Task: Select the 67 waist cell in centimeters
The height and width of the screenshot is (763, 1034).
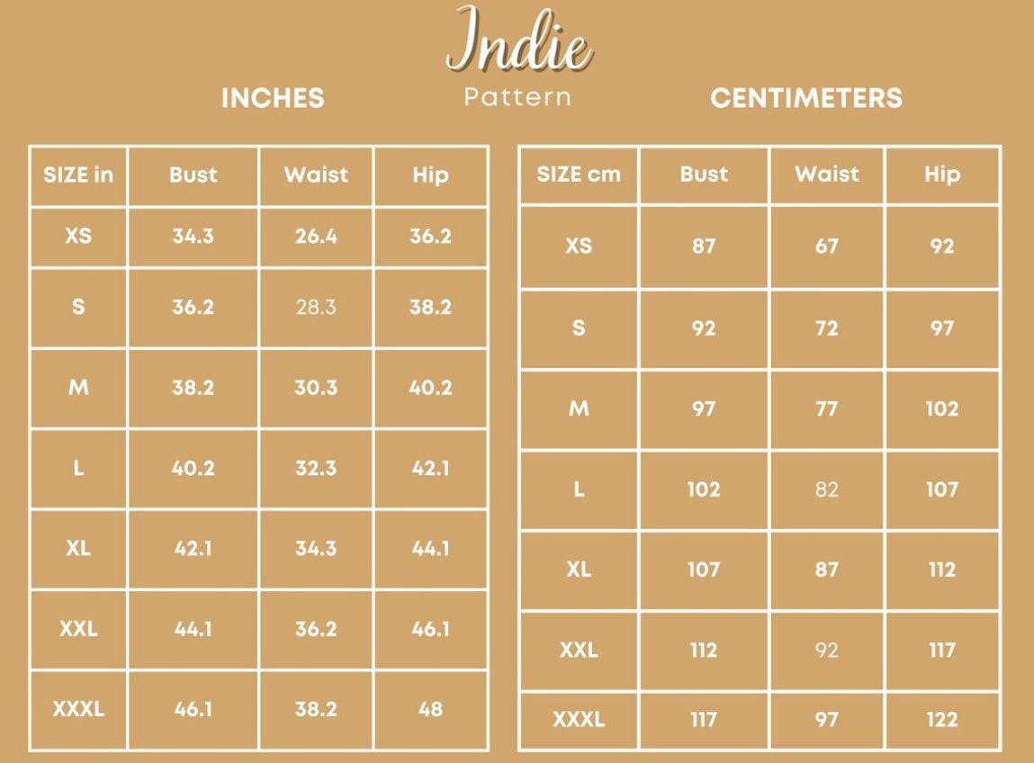Action: 826,246
